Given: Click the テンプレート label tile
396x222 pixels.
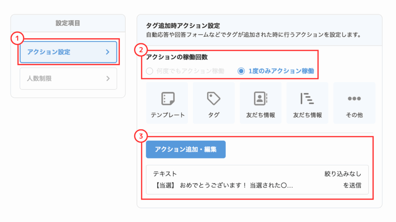Looking at the screenshot, I should pos(167,103).
